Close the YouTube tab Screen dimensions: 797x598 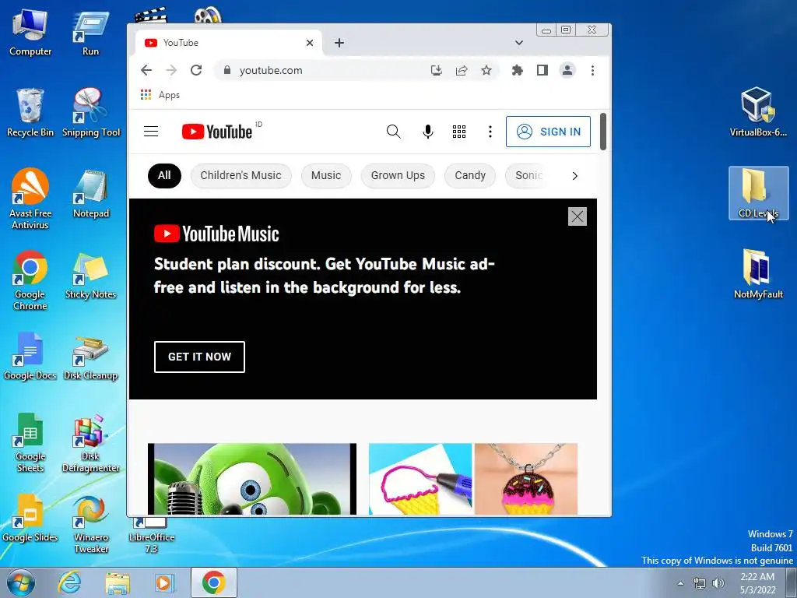(310, 43)
